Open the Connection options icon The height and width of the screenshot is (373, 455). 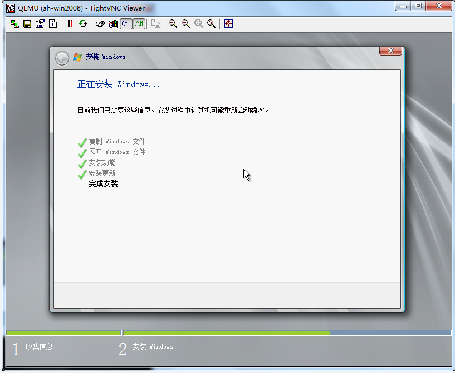[40, 24]
